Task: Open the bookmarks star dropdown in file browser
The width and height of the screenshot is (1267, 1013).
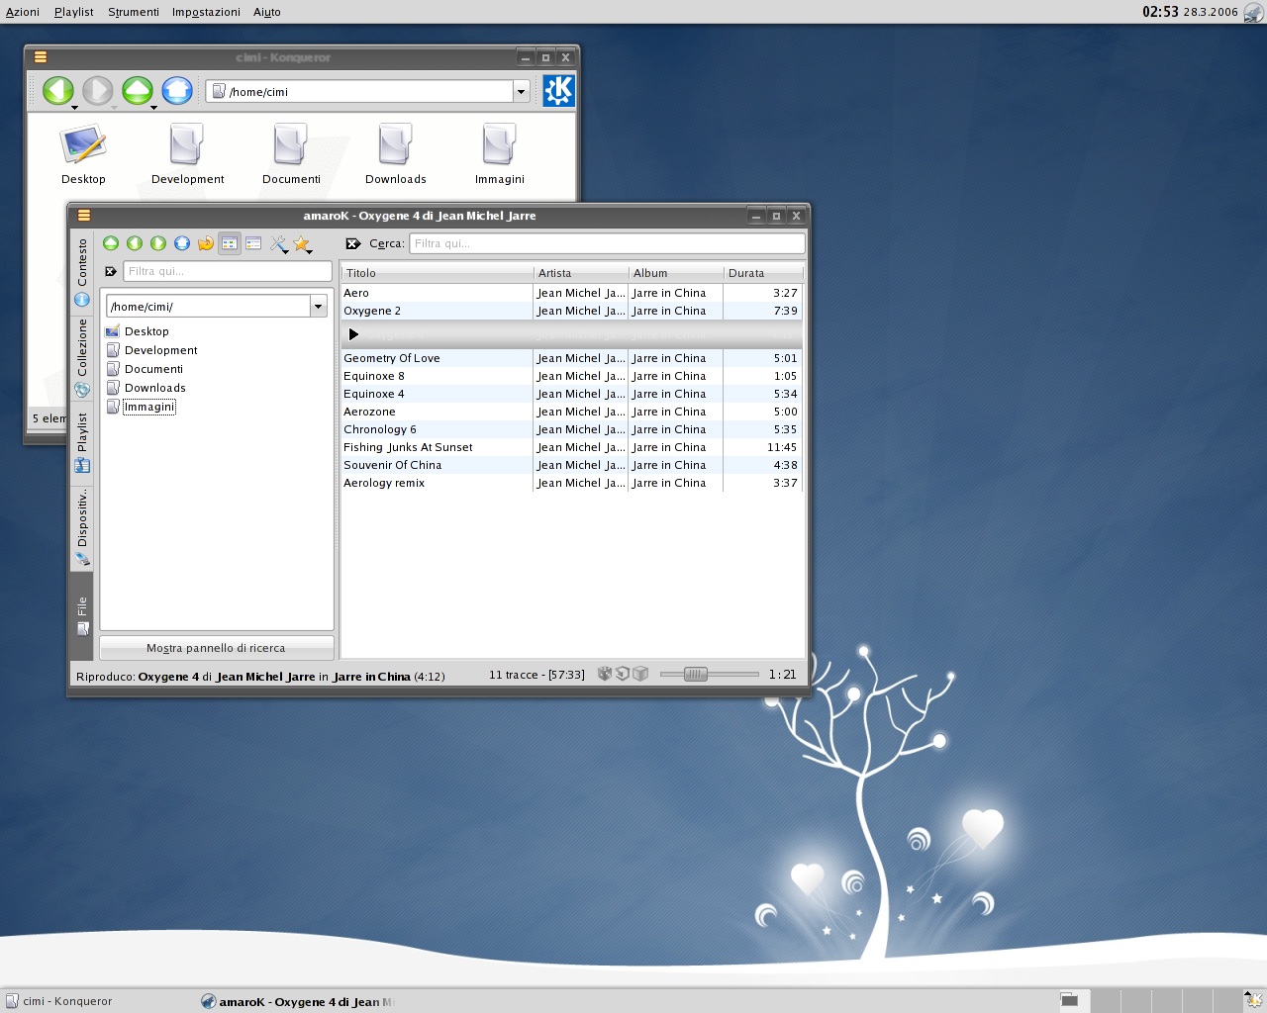Action: (303, 243)
